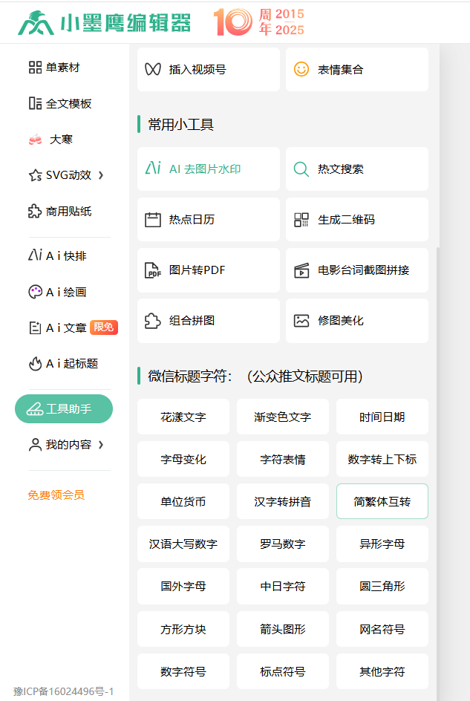
Task: Open the 异形字母 character tool
Action: [382, 544]
